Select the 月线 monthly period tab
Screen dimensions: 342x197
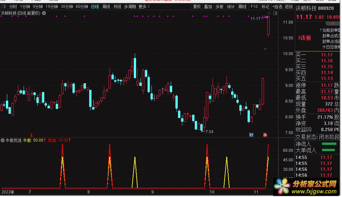click(117, 7)
